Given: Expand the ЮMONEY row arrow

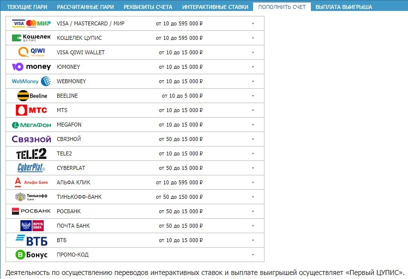Looking at the screenshot, I should [x=253, y=67].
